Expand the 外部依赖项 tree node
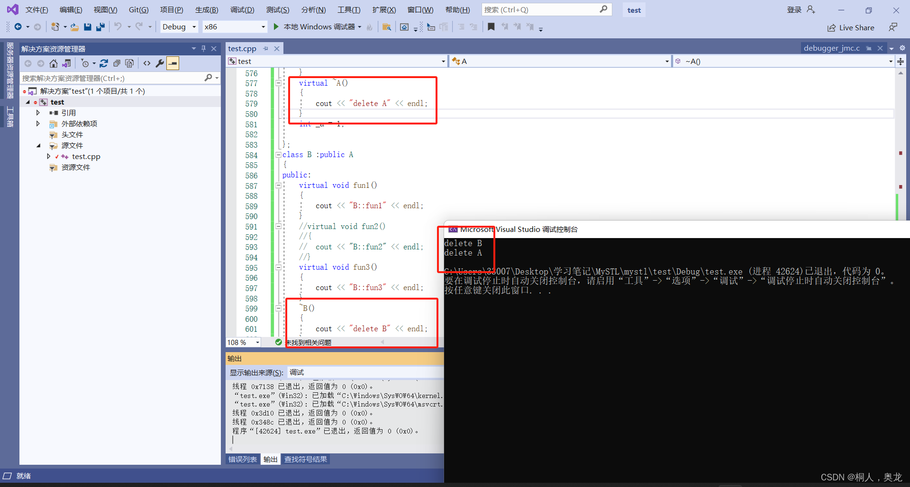This screenshot has width=910, height=487. coord(38,124)
